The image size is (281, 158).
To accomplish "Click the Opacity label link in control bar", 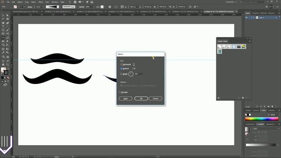I will 82,7.
